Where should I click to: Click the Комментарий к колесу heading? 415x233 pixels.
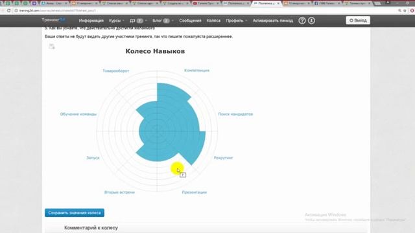[91, 228]
